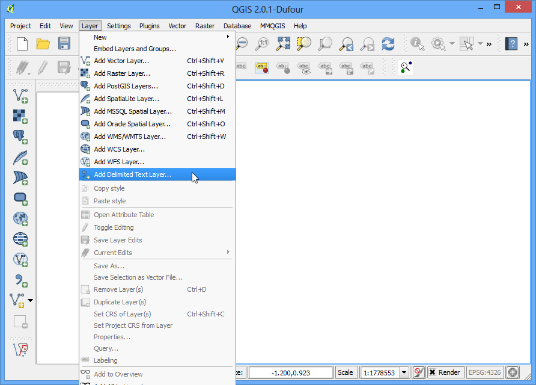Click Add Raster Layer icon in left sidebar
Image resolution: width=536 pixels, height=385 pixels.
click(20, 116)
